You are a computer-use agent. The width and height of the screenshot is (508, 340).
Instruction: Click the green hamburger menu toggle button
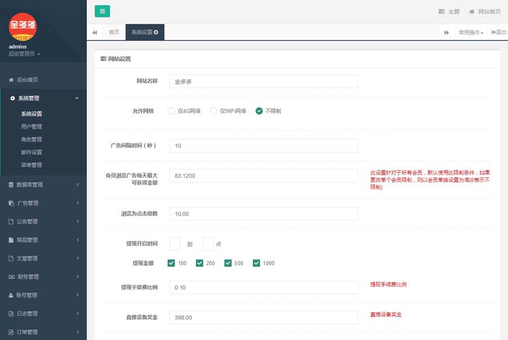(102, 11)
